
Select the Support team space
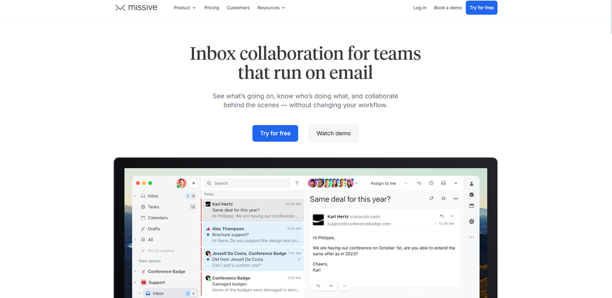[x=156, y=282]
